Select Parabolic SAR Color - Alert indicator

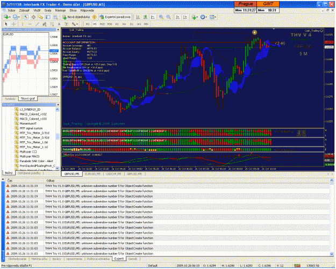click(34, 161)
